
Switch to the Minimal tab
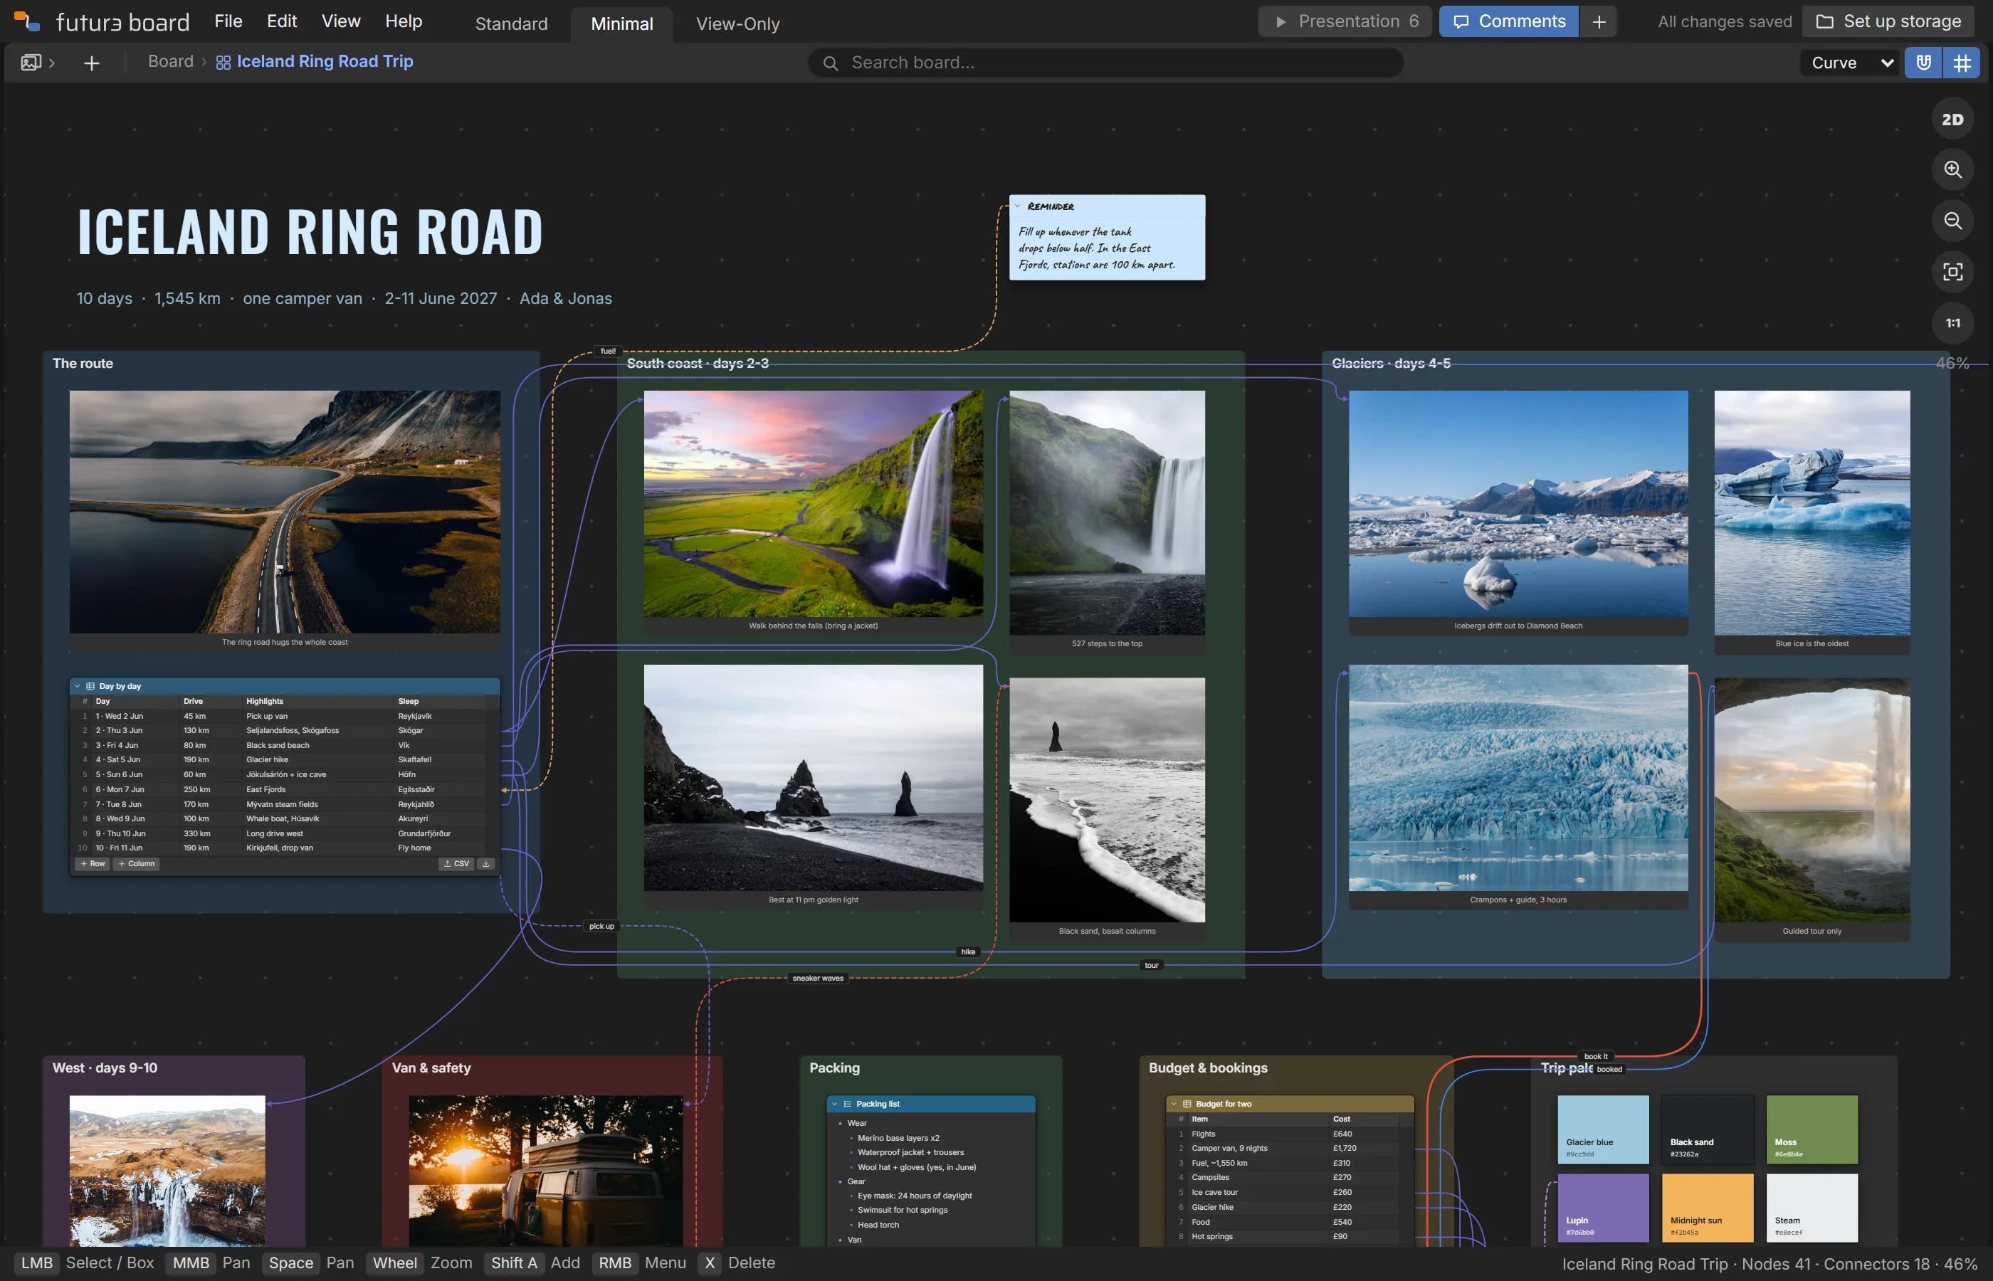click(621, 24)
